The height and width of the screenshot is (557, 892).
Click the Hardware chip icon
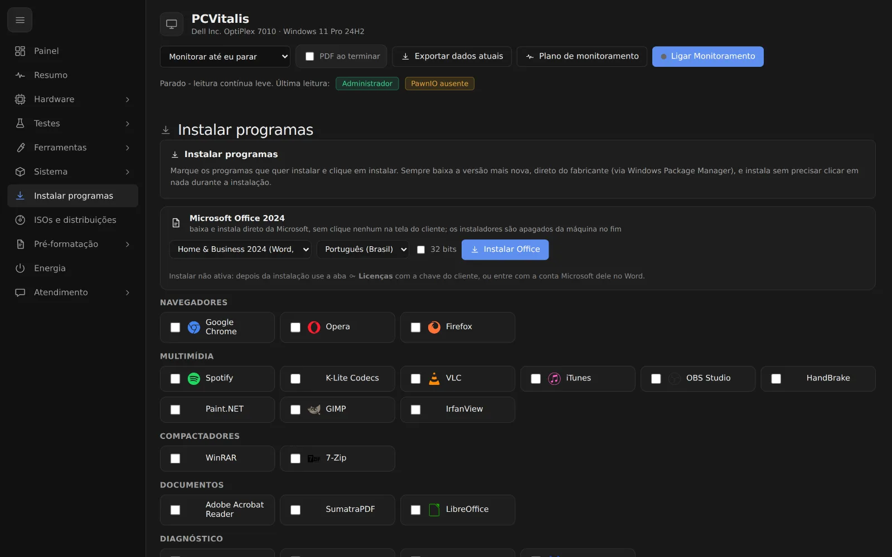pyautogui.click(x=20, y=99)
